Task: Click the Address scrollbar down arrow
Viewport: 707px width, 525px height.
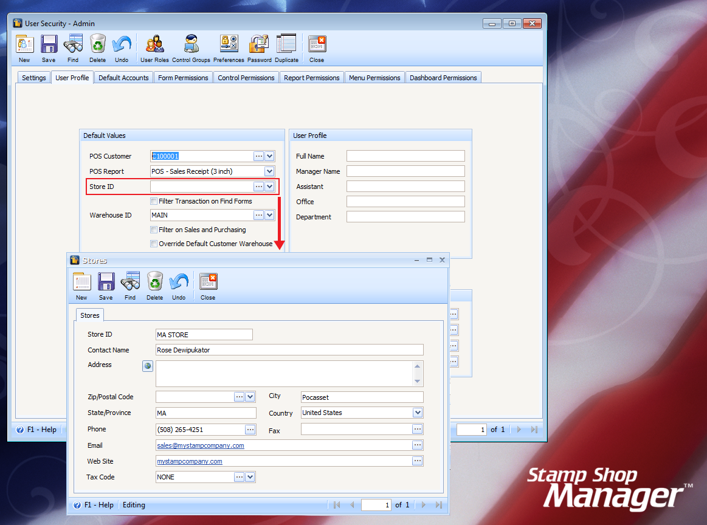Action: [x=418, y=381]
